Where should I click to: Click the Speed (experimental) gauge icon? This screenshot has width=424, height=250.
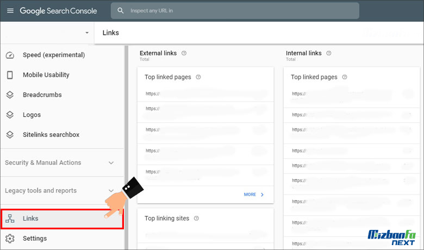click(x=10, y=55)
